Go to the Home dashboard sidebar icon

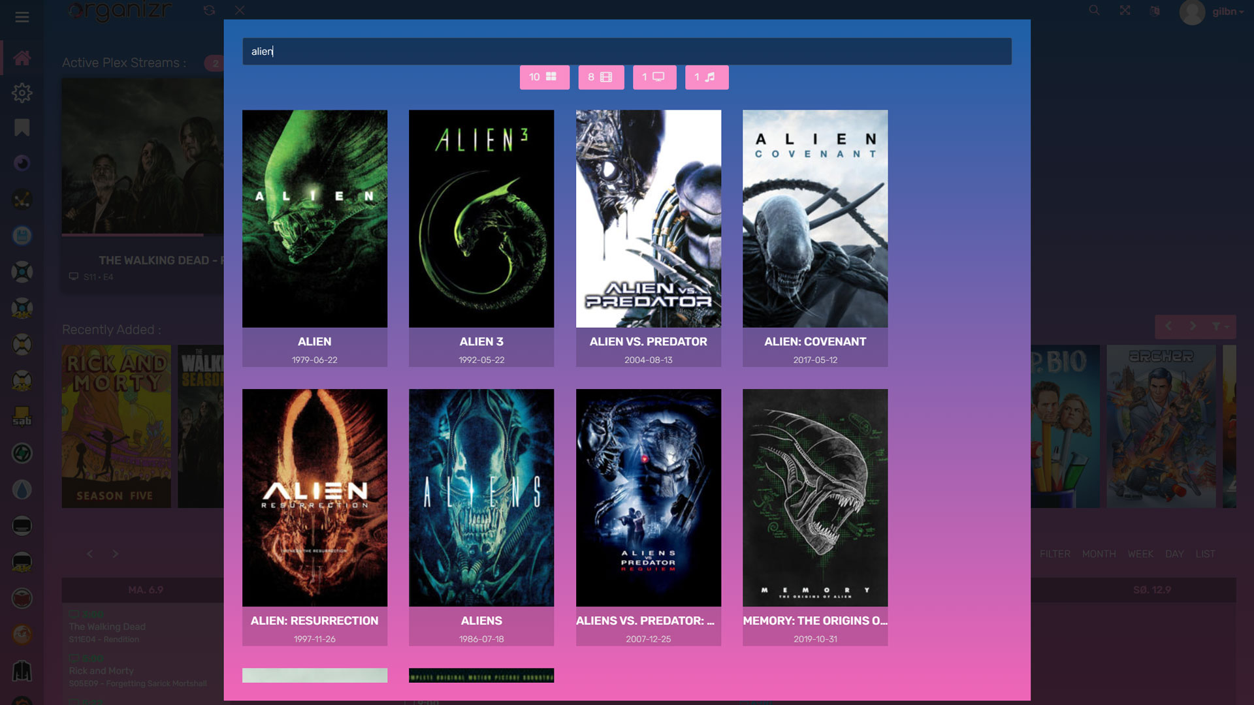[22, 58]
